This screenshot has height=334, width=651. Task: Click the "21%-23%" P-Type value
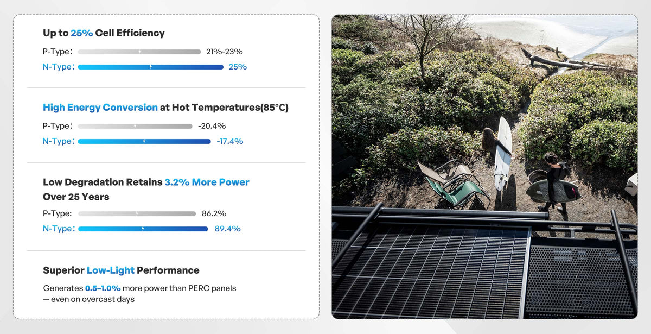[224, 52]
